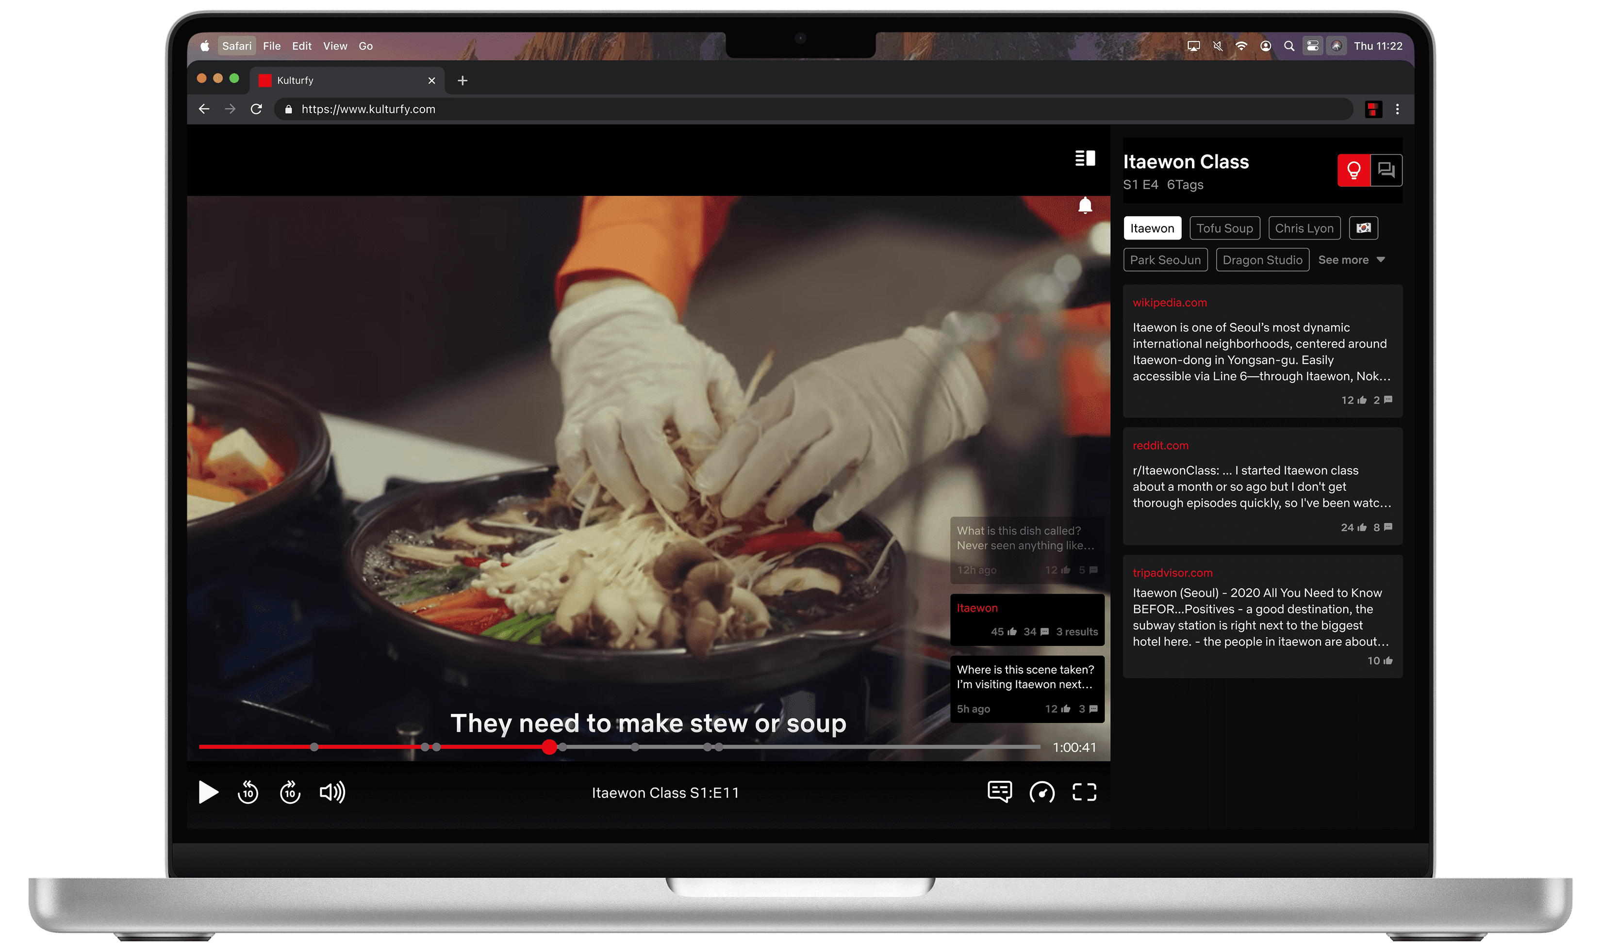The image size is (1602, 951).
Task: Click the notification bell icon
Action: tap(1085, 206)
